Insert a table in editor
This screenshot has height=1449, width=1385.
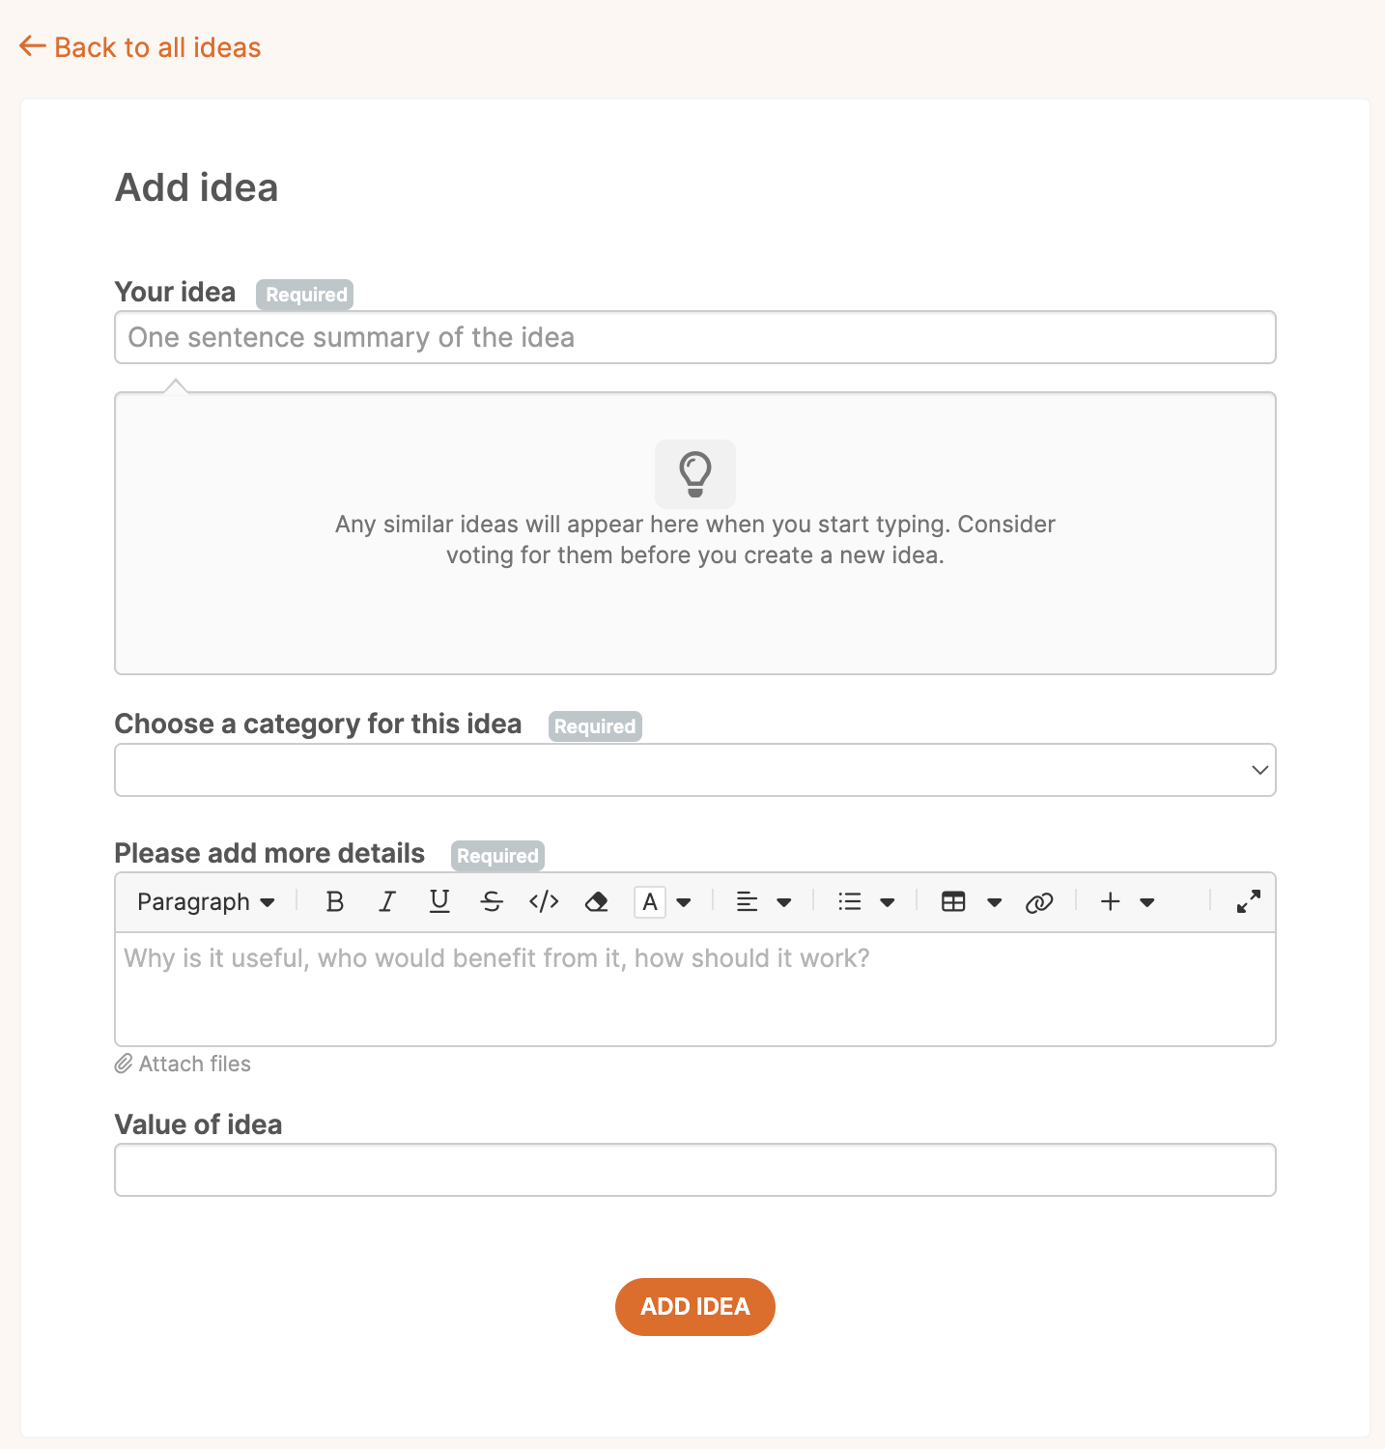pyautogui.click(x=953, y=901)
